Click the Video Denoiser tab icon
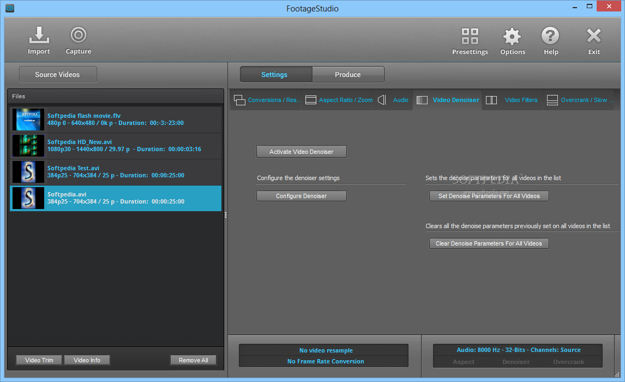Image resolution: width=625 pixels, height=382 pixels. [x=422, y=100]
